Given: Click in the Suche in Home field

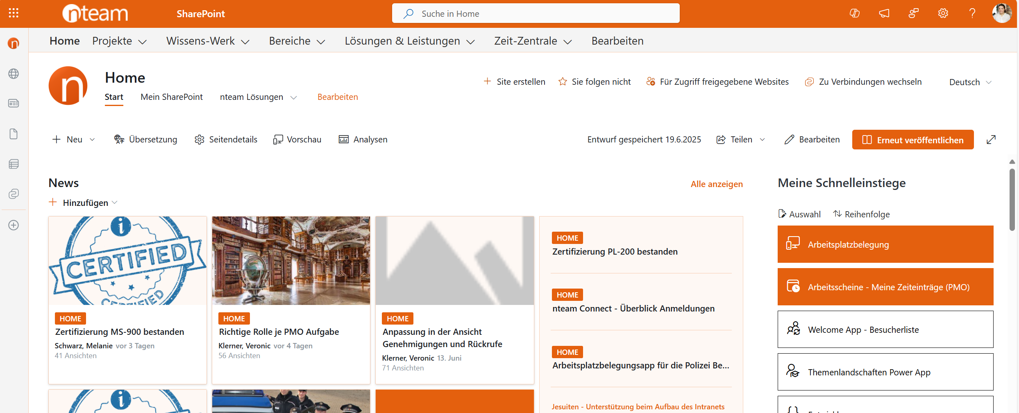Looking at the screenshot, I should 536,14.
